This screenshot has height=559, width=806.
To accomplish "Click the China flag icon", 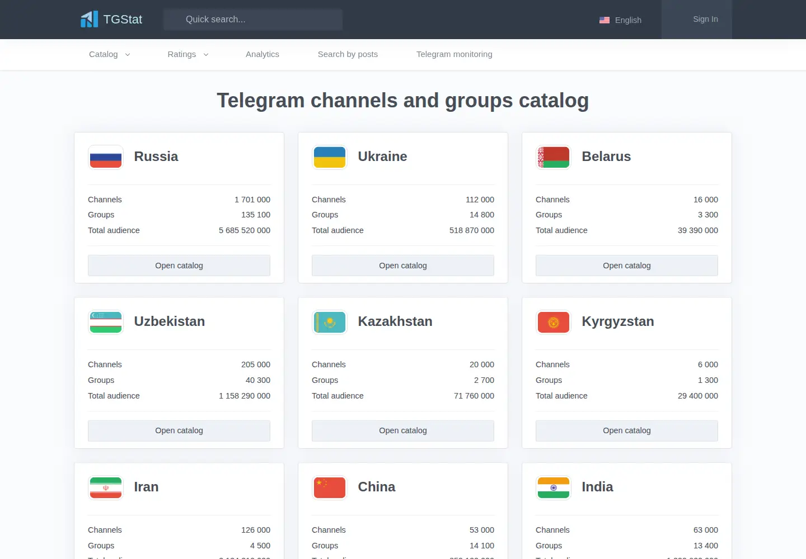I will pyautogui.click(x=330, y=487).
